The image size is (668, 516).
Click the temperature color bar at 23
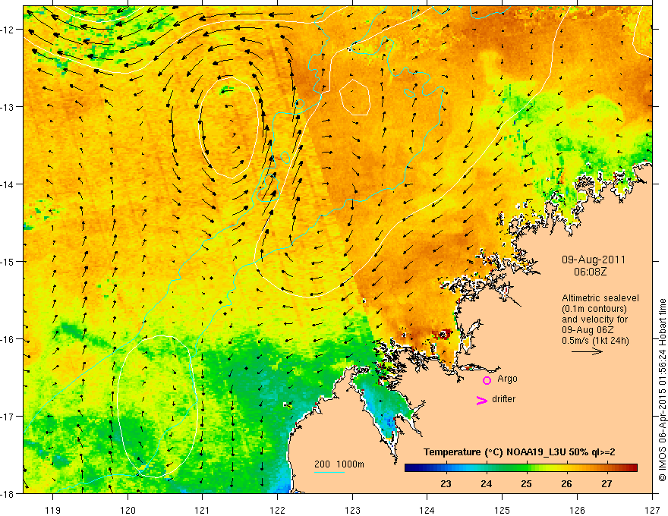click(446, 468)
